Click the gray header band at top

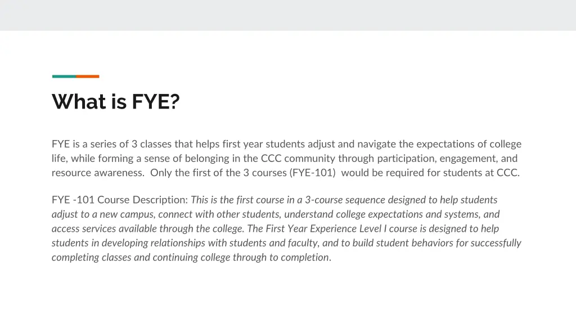tap(288, 15)
